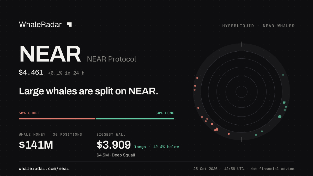313x176 pixels.
Task: Click the 50% LONG label
Action: [x=165, y=113]
